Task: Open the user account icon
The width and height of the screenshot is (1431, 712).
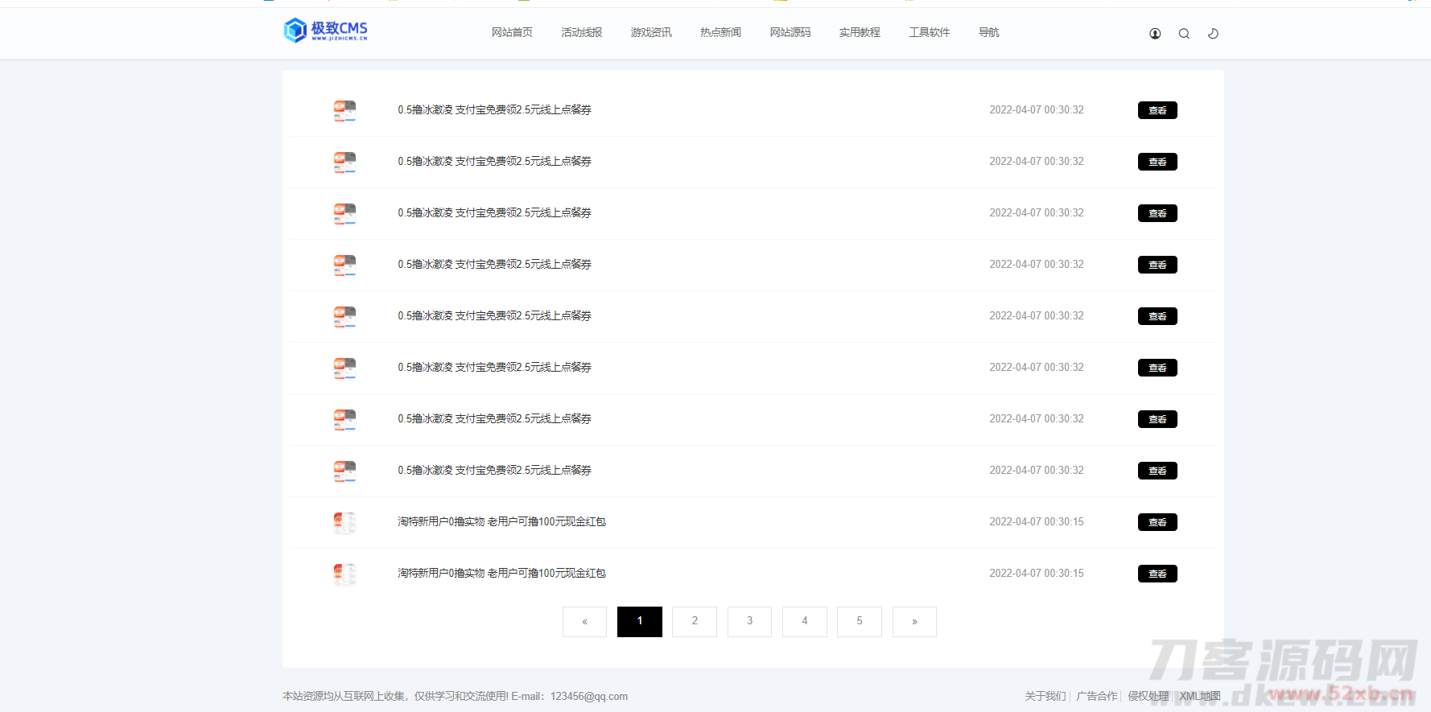Action: click(1155, 34)
